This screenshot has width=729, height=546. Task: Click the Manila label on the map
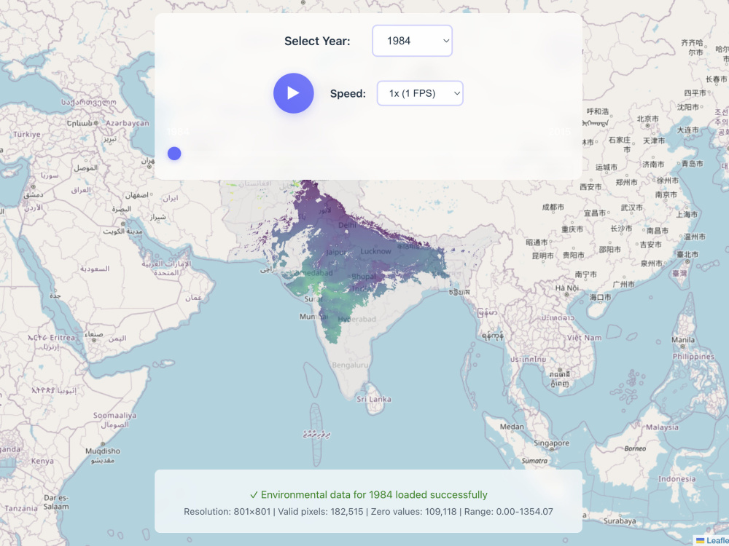(683, 339)
